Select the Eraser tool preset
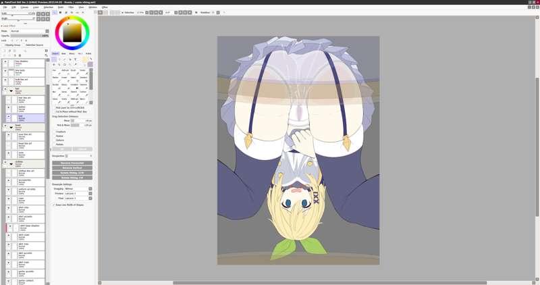 click(65, 79)
